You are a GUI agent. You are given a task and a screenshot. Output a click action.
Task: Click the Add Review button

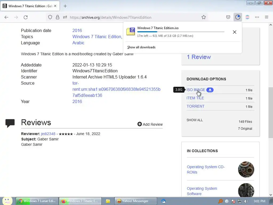[150, 124]
